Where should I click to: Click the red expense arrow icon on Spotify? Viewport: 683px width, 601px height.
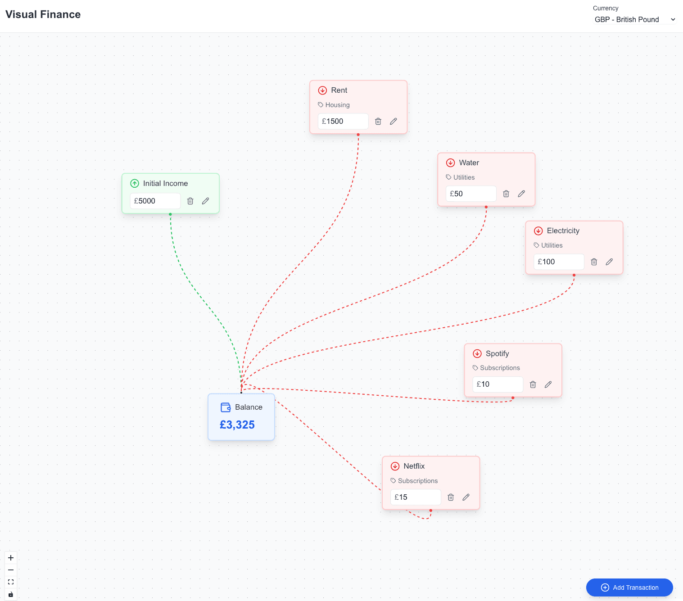[477, 353]
